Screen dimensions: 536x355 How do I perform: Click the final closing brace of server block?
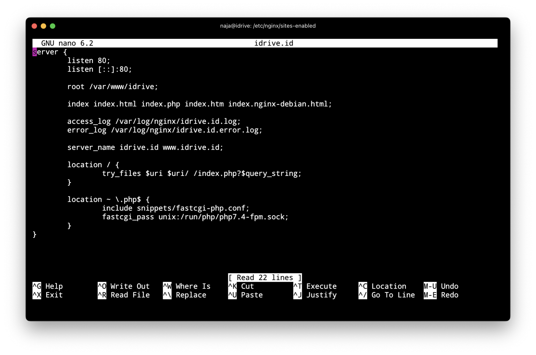coord(34,234)
